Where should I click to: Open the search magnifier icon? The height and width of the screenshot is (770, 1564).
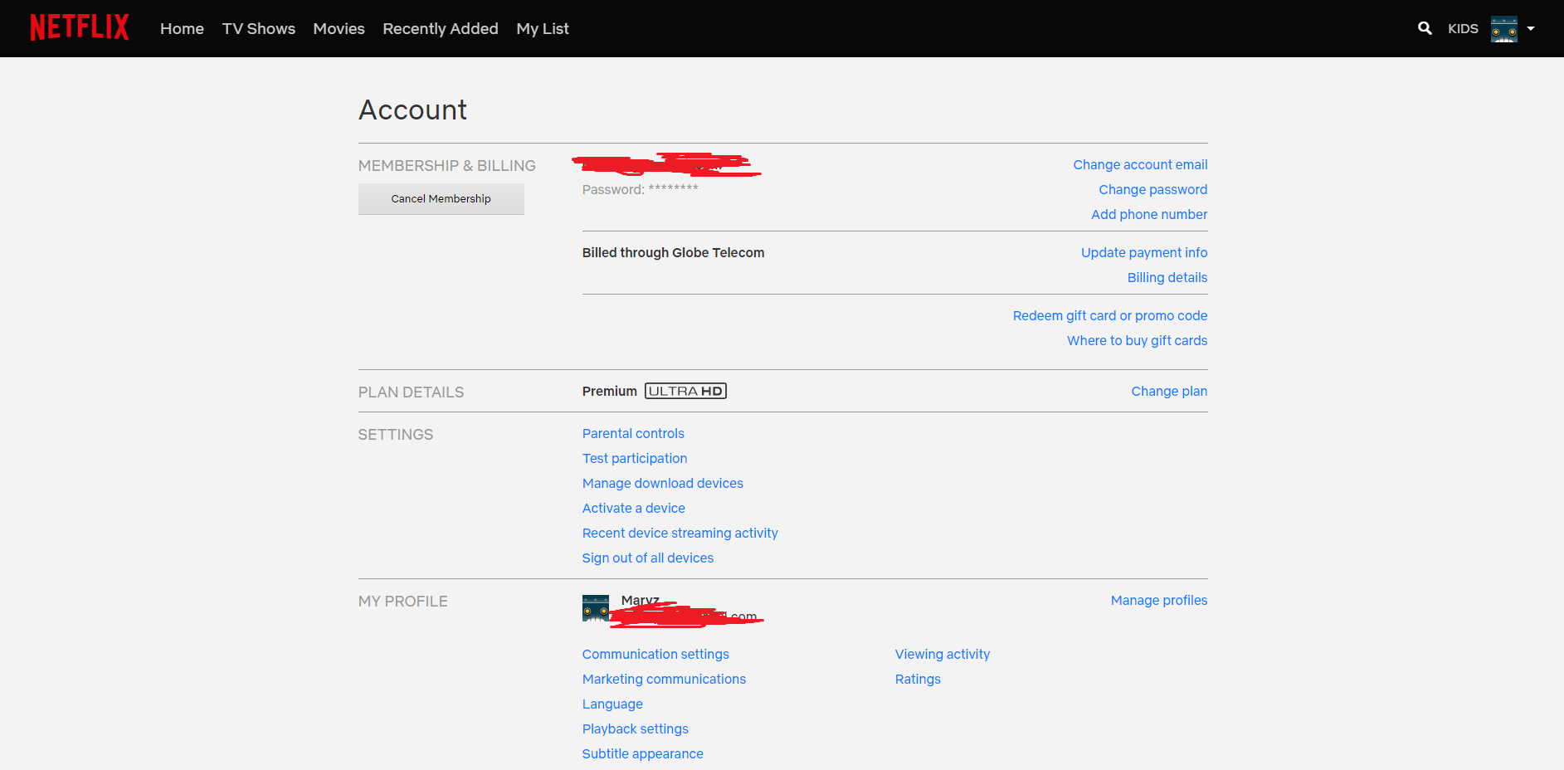(1425, 28)
